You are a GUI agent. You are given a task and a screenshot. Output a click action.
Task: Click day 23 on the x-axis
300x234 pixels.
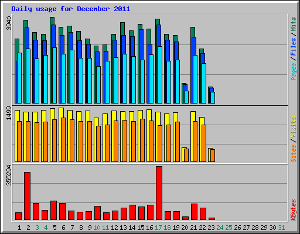click(x=211, y=228)
